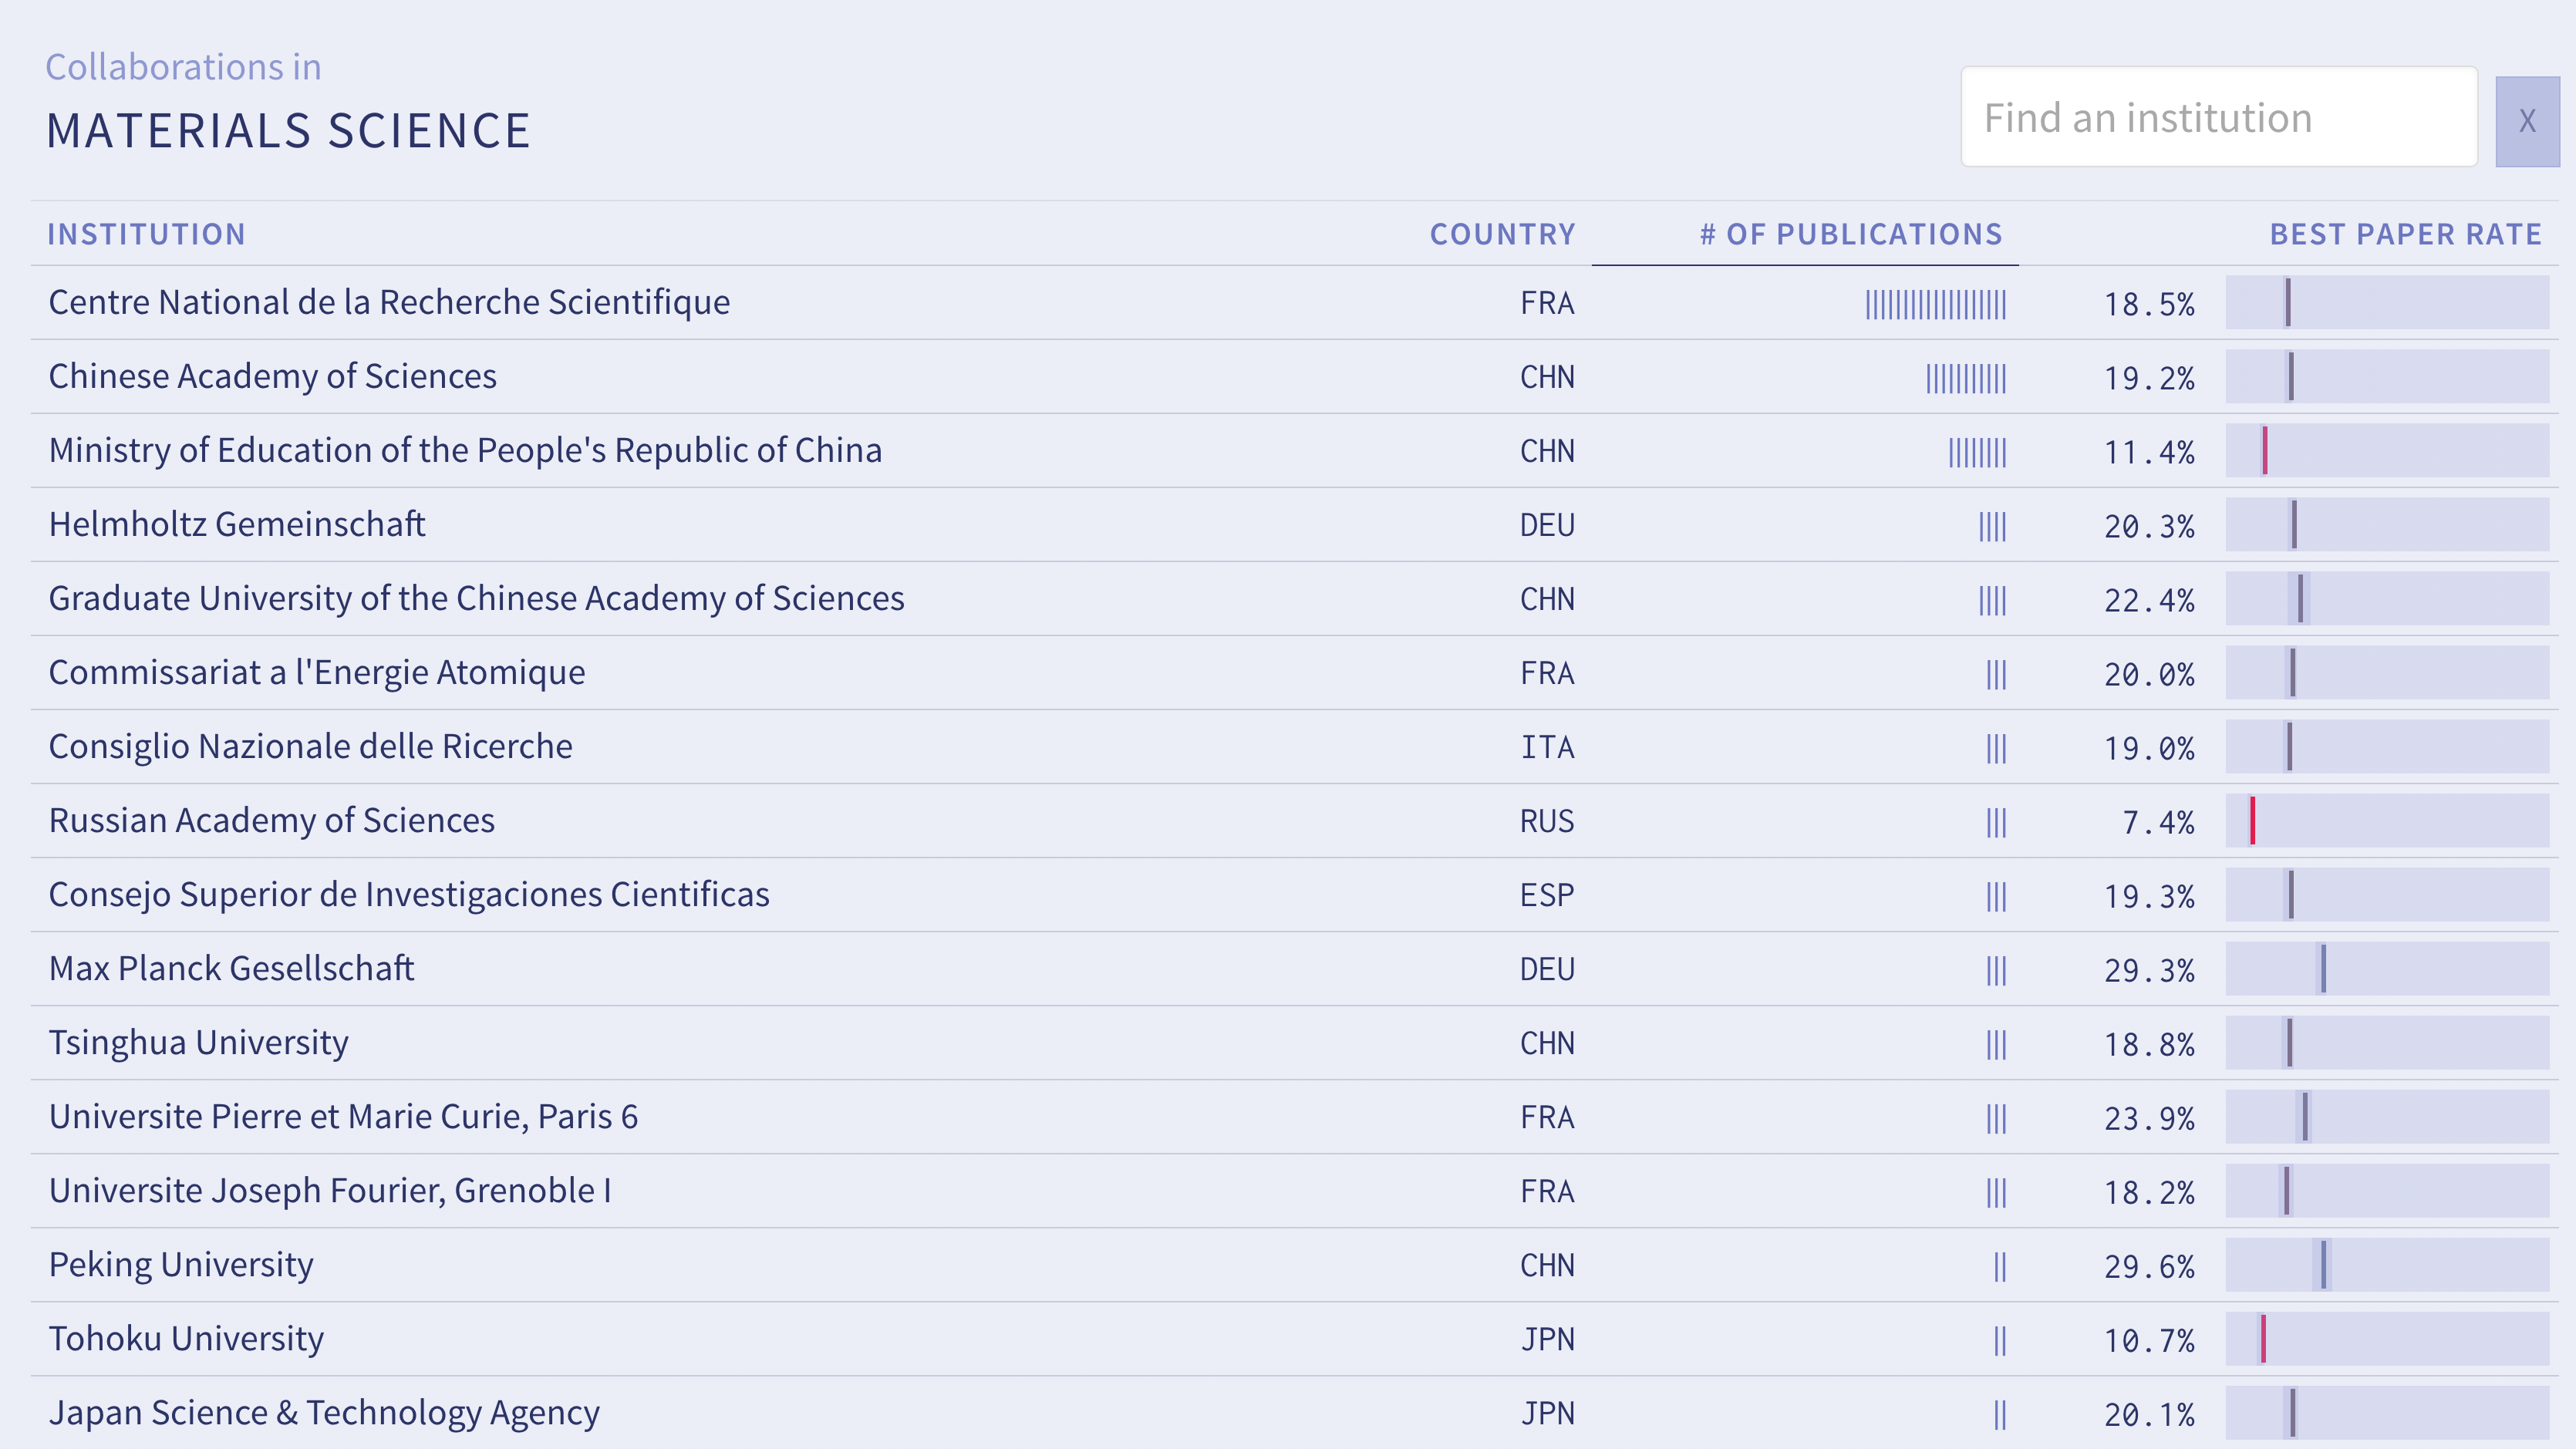Click the best paper rate bar for Max Planck
2576x1449 pixels.
[x=2386, y=968]
